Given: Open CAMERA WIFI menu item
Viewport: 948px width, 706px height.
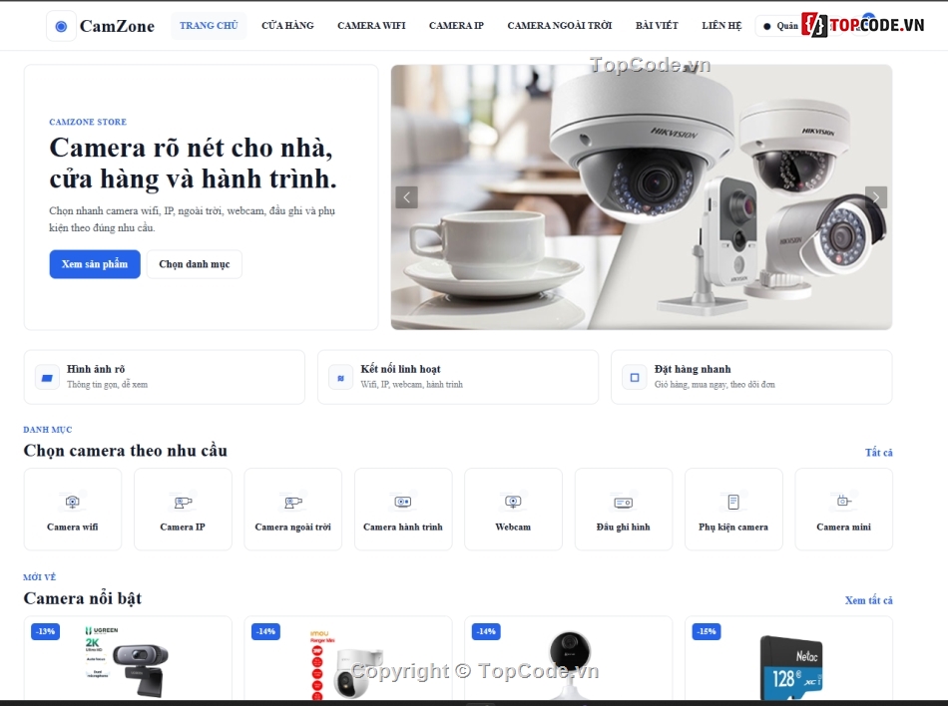Looking at the screenshot, I should [x=371, y=26].
